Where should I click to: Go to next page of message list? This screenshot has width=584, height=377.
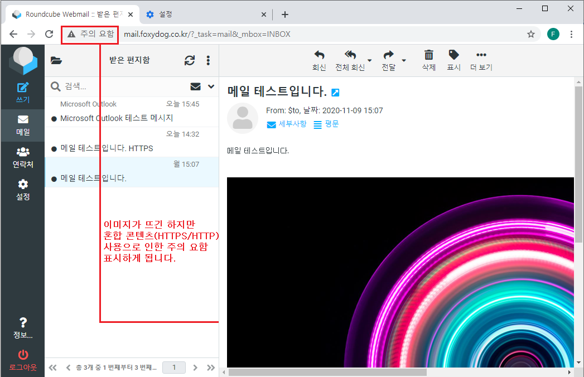click(x=195, y=368)
